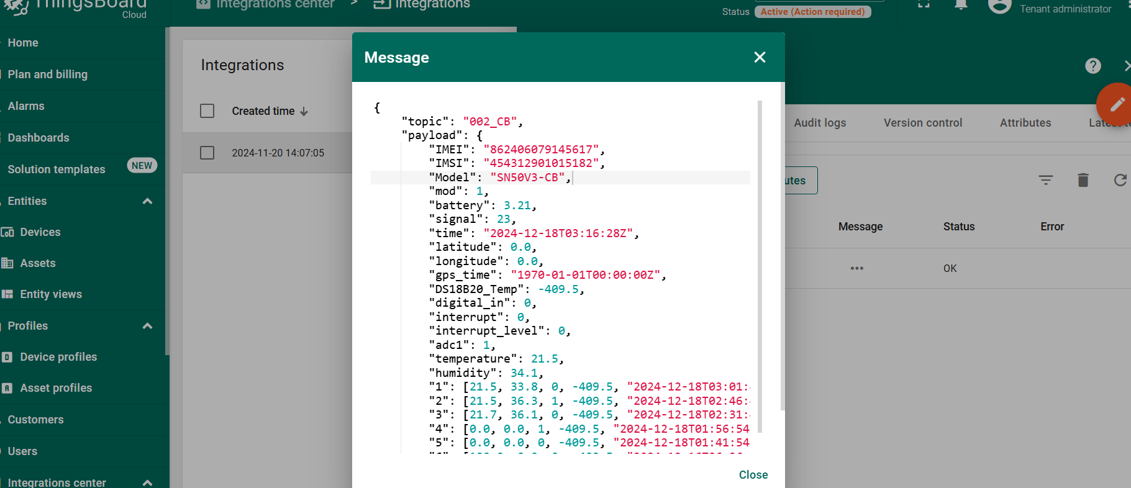Click the Status column header
This screenshot has height=488, width=1131.
(959, 227)
